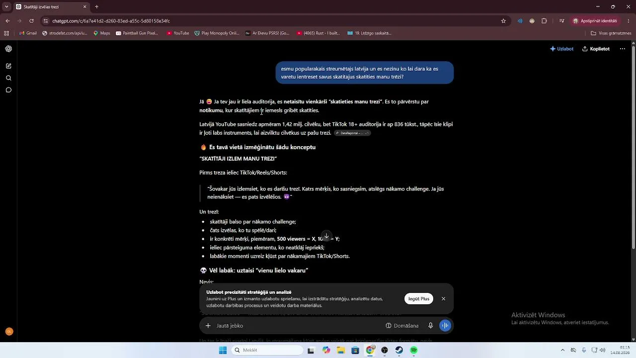Open the 19. Uzžīgo saskaitā bookmark

(x=370, y=33)
